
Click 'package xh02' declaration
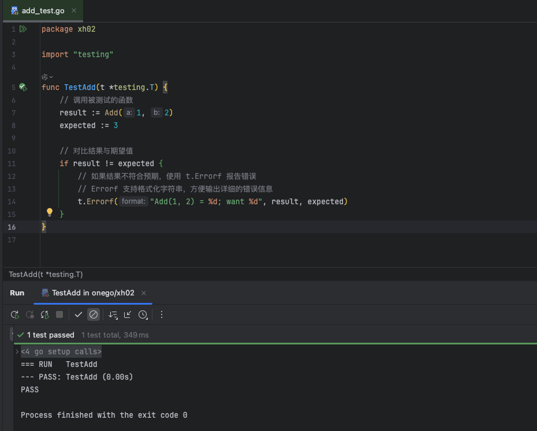(69, 29)
